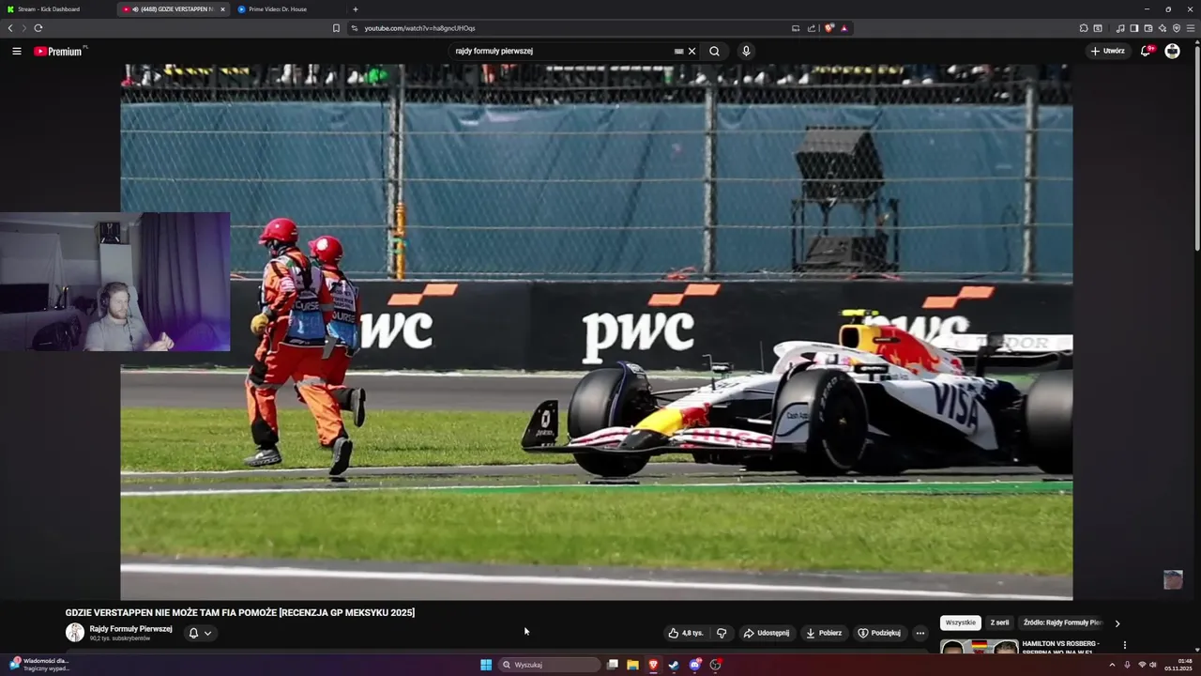Open Wiadomości news widget on taskbar
1201x676 pixels.
click(38, 665)
